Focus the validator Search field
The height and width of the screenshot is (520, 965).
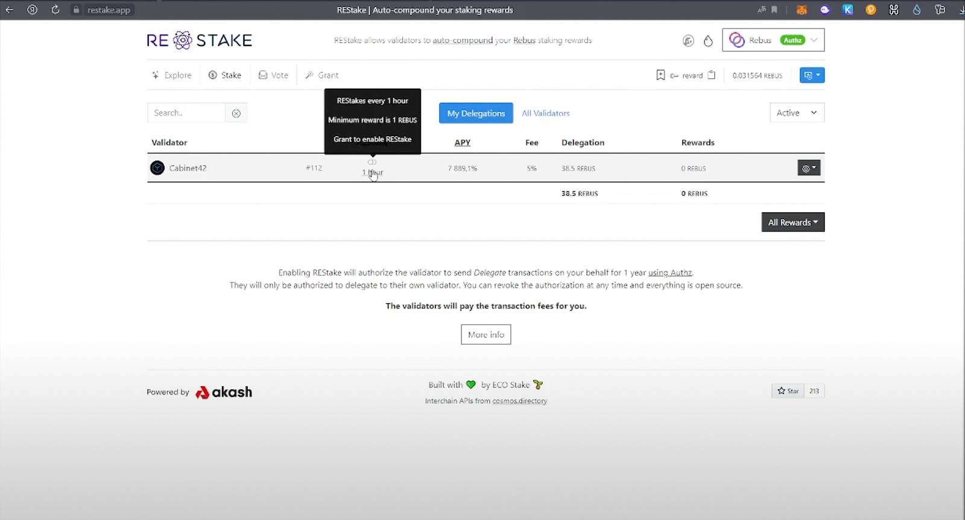click(186, 113)
